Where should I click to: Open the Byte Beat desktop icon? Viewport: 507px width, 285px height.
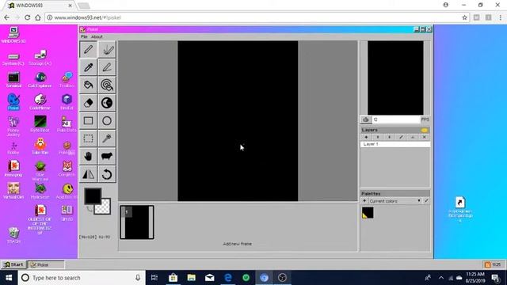click(40, 123)
